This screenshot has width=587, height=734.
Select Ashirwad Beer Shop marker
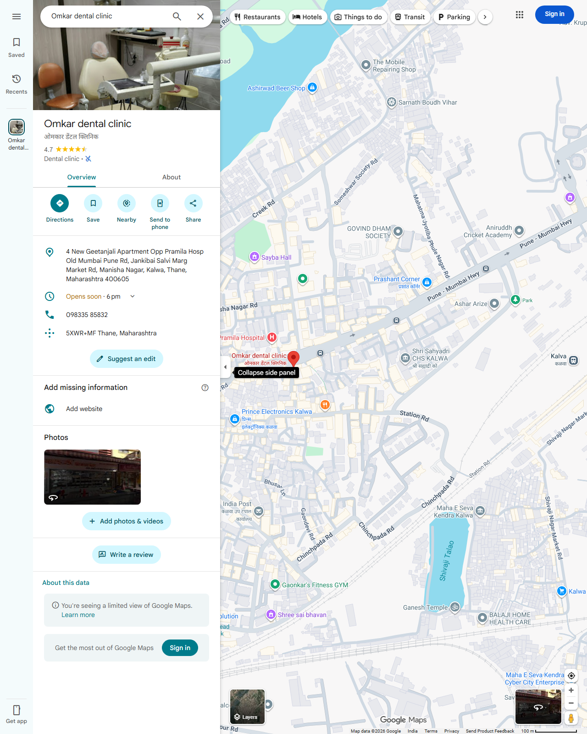pos(312,87)
